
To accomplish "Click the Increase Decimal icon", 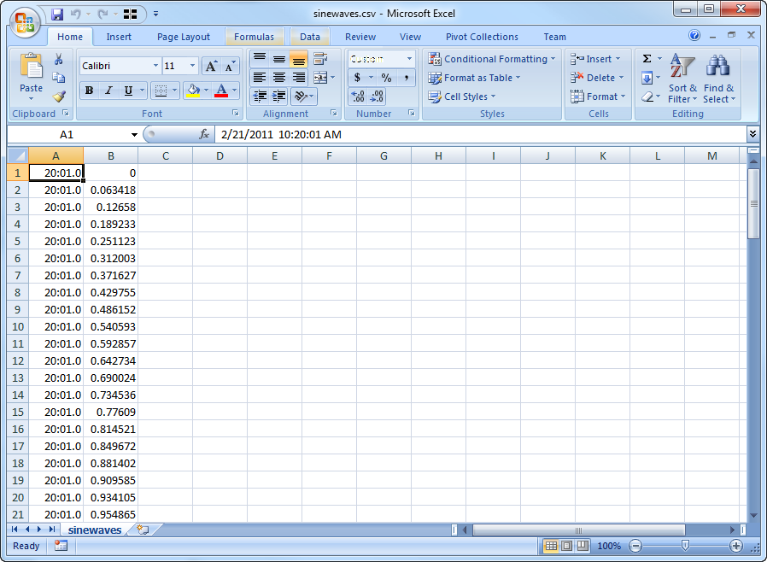I will [x=358, y=97].
